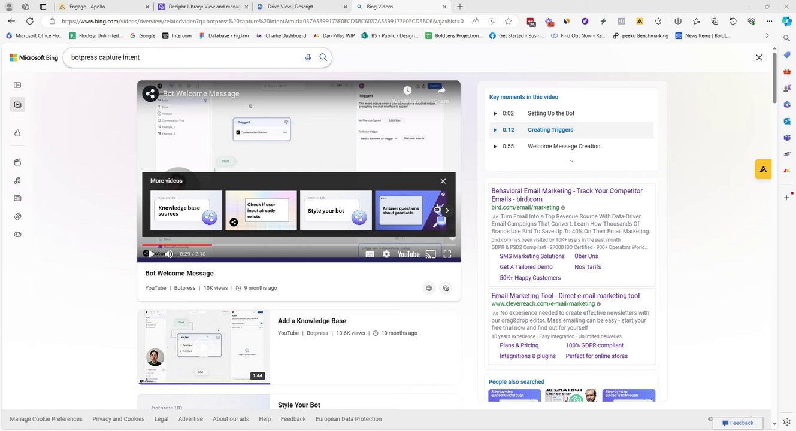Open the Trending flame icon in sidebar
Screen dimensions: 796x431
click(17, 133)
